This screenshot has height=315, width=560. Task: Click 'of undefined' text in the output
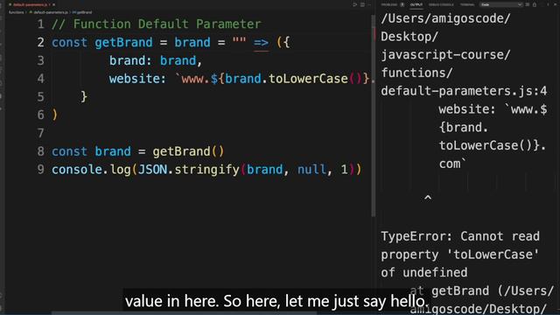[423, 272]
